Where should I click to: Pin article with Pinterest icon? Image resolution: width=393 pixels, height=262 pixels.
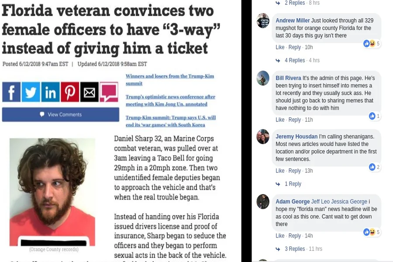[70, 92]
